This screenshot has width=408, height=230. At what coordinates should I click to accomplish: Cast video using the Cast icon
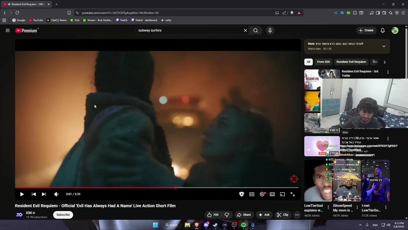click(282, 194)
